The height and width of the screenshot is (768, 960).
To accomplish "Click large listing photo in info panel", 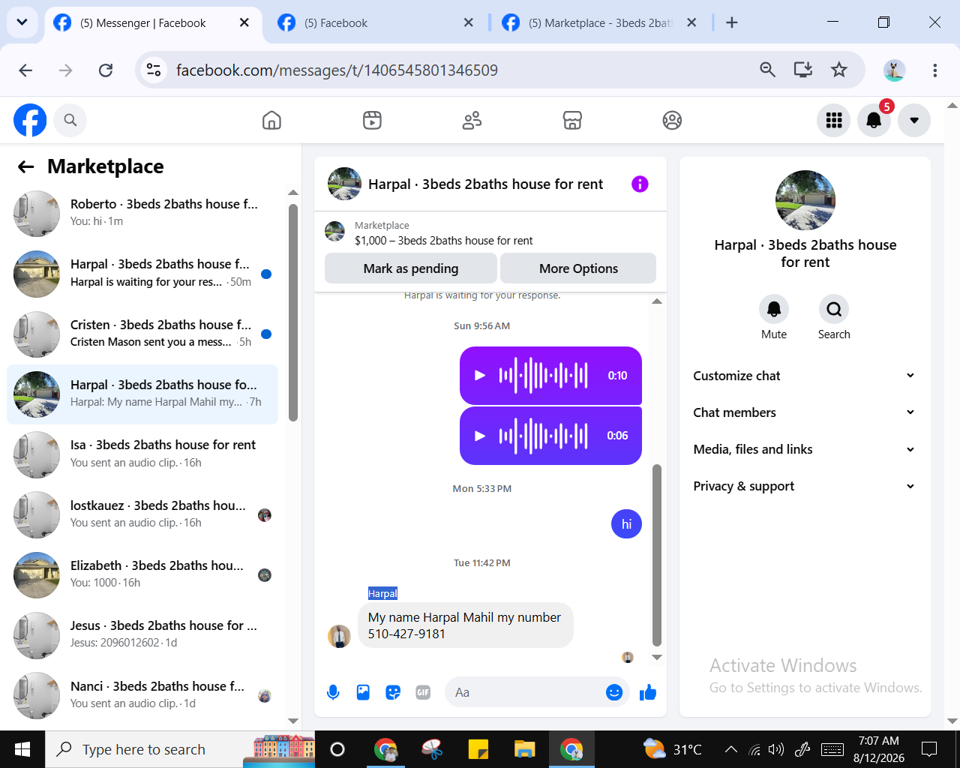I will click(805, 200).
